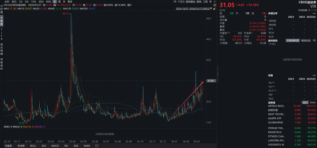The width and height of the screenshot is (317, 148).
Task: Select 每股收益 forecast tab
Action: [x=306, y=41]
